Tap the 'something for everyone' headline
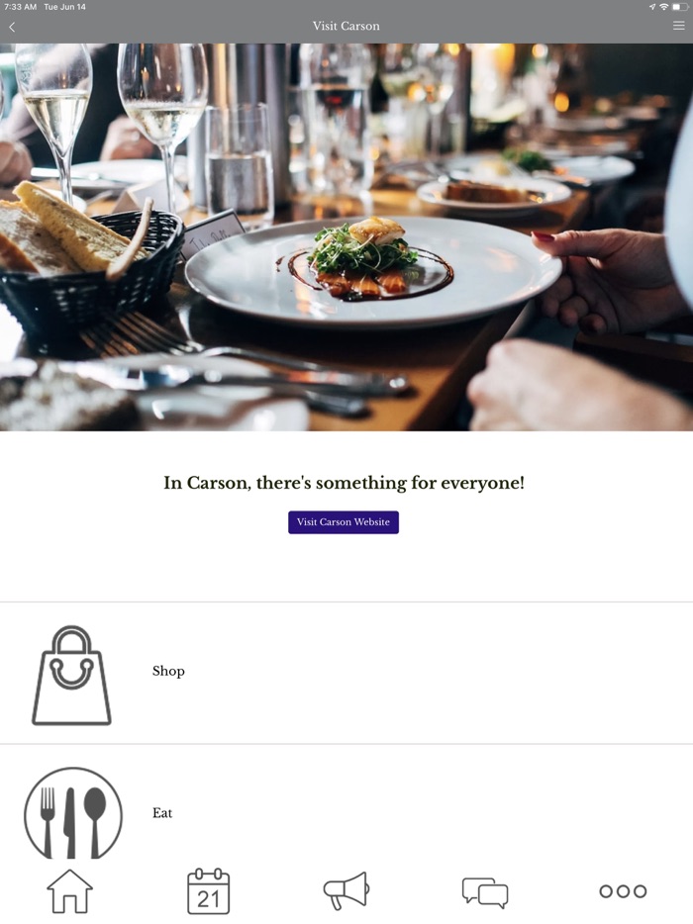 (344, 483)
